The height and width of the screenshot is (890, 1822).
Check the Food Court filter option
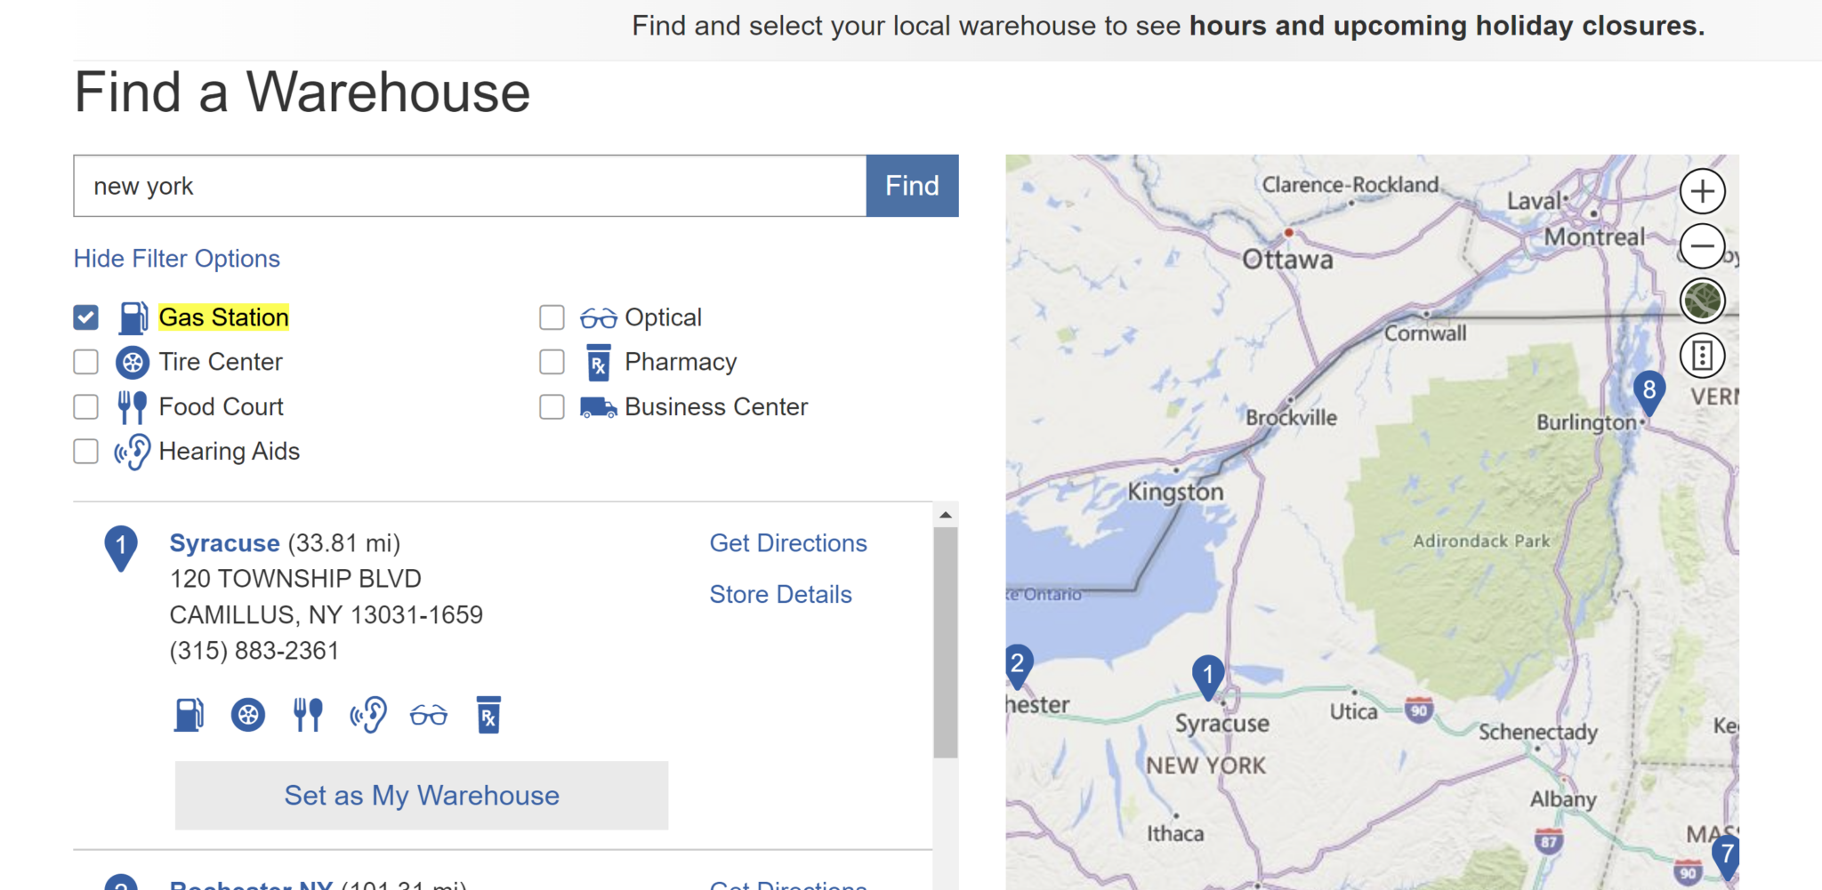[x=85, y=406]
